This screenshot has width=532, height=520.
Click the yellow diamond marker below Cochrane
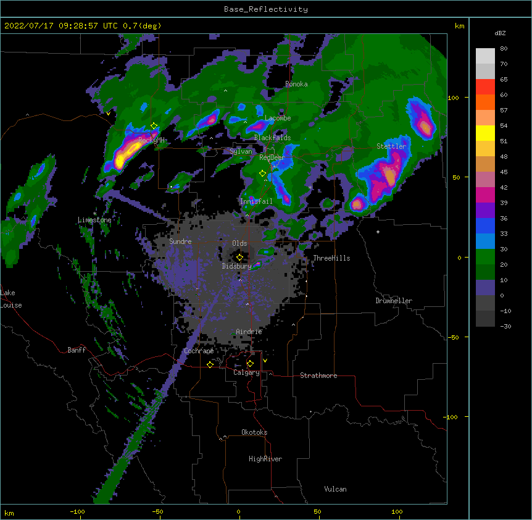(x=210, y=364)
